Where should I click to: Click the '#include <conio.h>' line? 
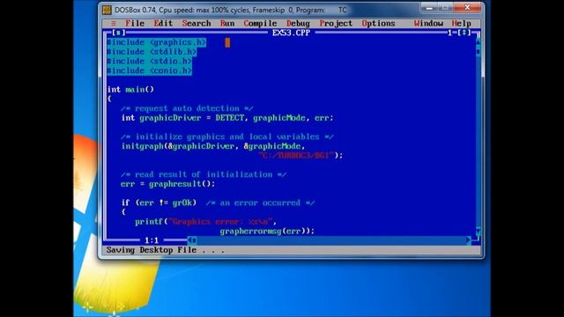(149, 70)
